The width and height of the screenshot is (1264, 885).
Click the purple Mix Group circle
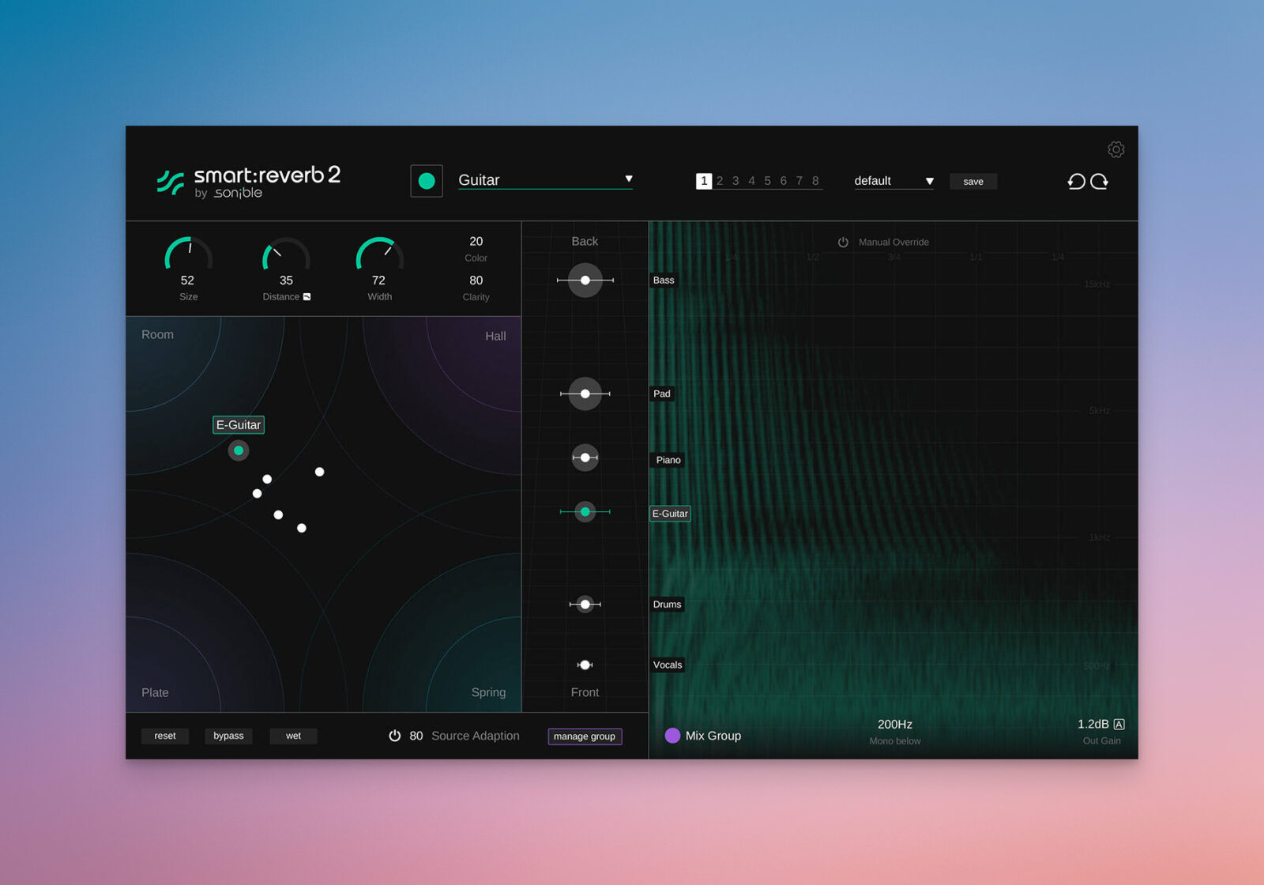[x=672, y=736]
